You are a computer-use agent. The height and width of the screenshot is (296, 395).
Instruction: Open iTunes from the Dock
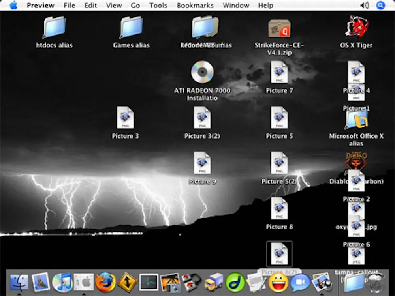(62, 282)
